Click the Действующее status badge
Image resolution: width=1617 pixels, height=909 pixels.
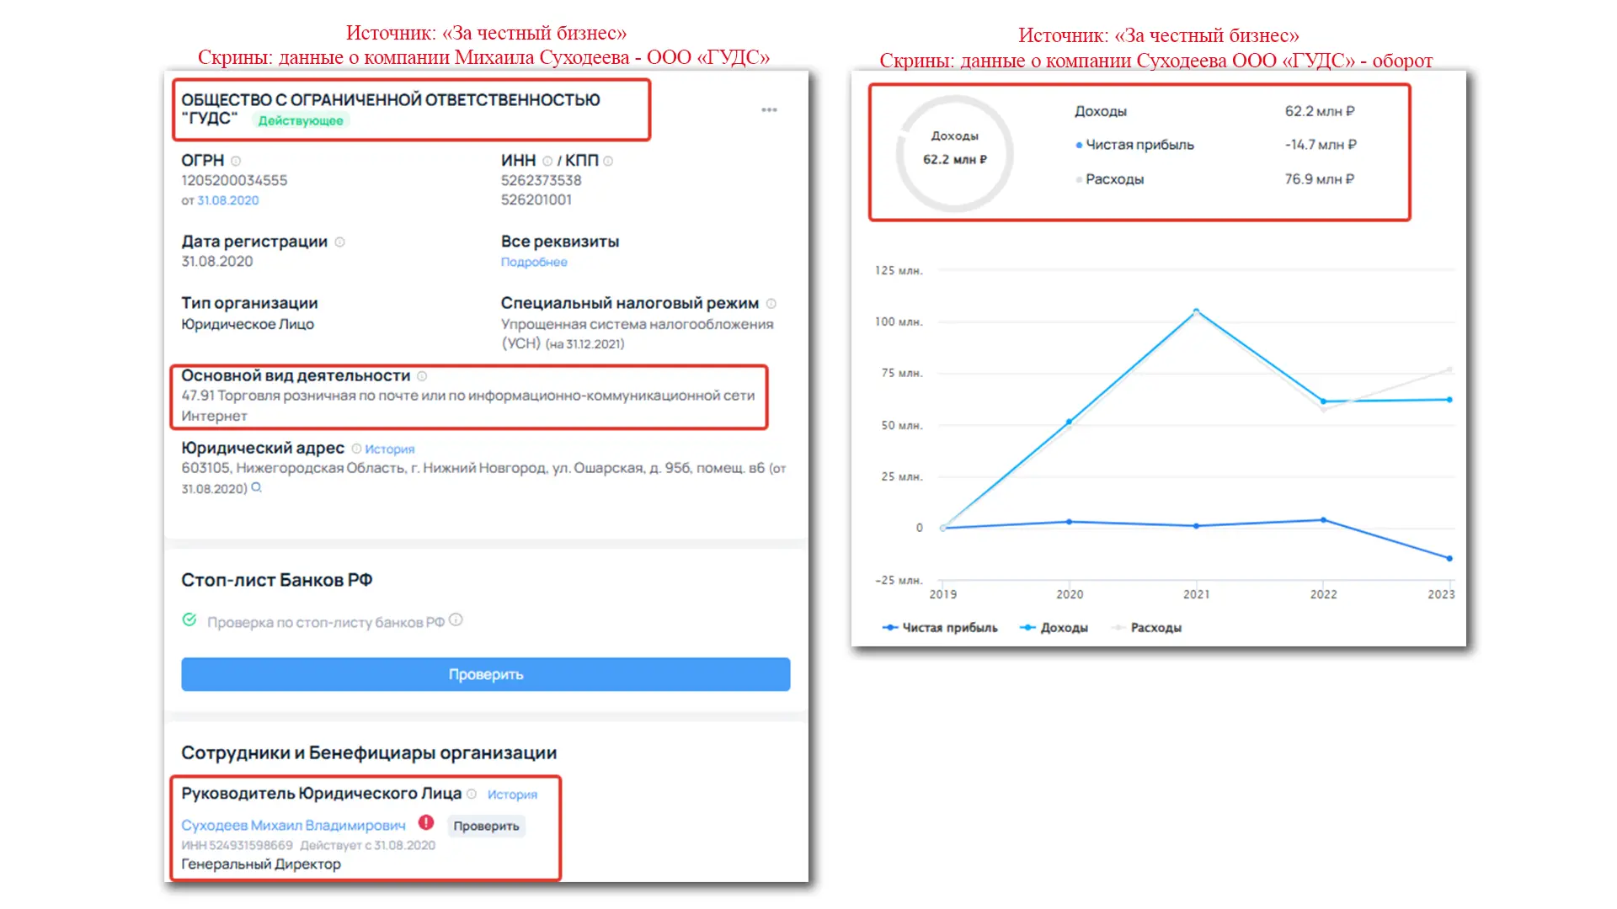(x=301, y=120)
